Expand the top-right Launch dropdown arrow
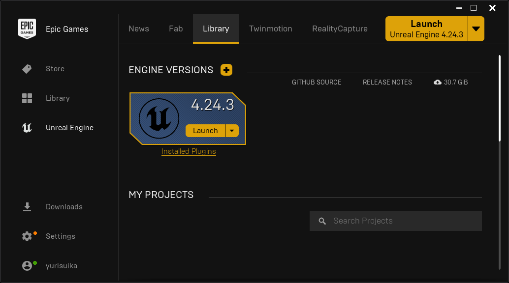The width and height of the screenshot is (509, 283). coord(476,28)
